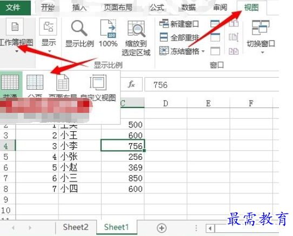Select the cell with value 756

coord(123,146)
